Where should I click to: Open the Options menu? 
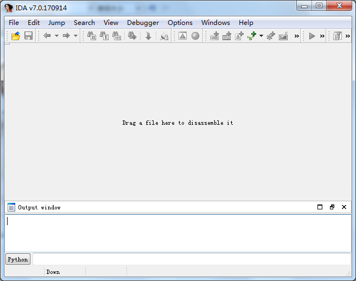tap(180, 23)
